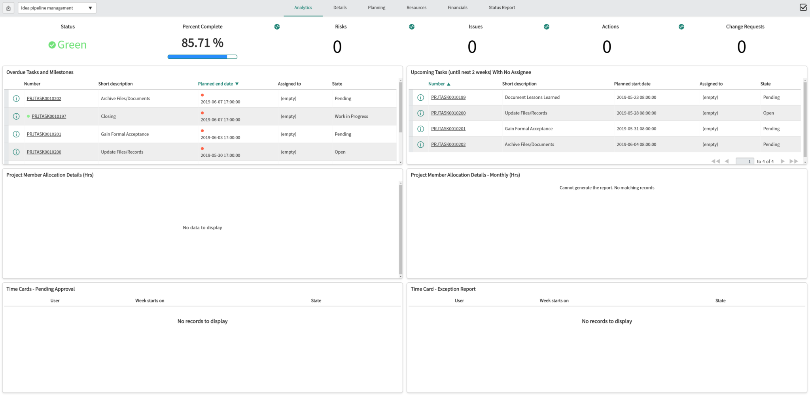Click the pulse indicator beside Risks metric
Screen dimensions: 810x396
412,26
